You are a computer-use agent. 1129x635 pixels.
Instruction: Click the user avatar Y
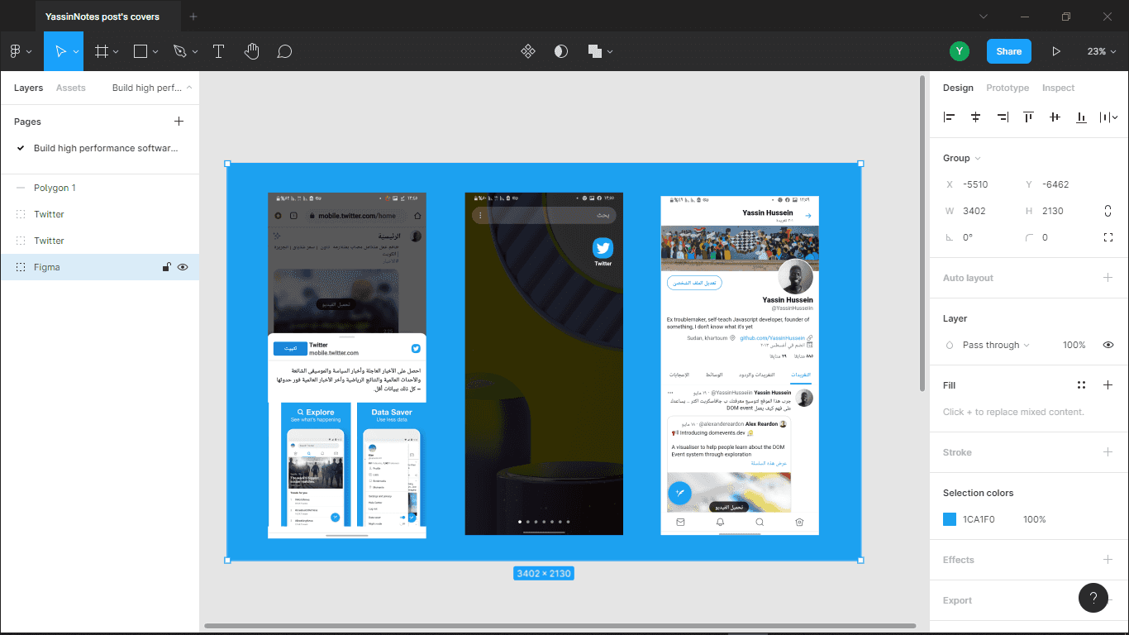pos(959,51)
